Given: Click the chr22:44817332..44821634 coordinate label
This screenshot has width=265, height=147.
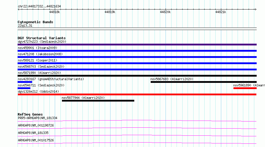Looking at the screenshot, I should 39,6.
